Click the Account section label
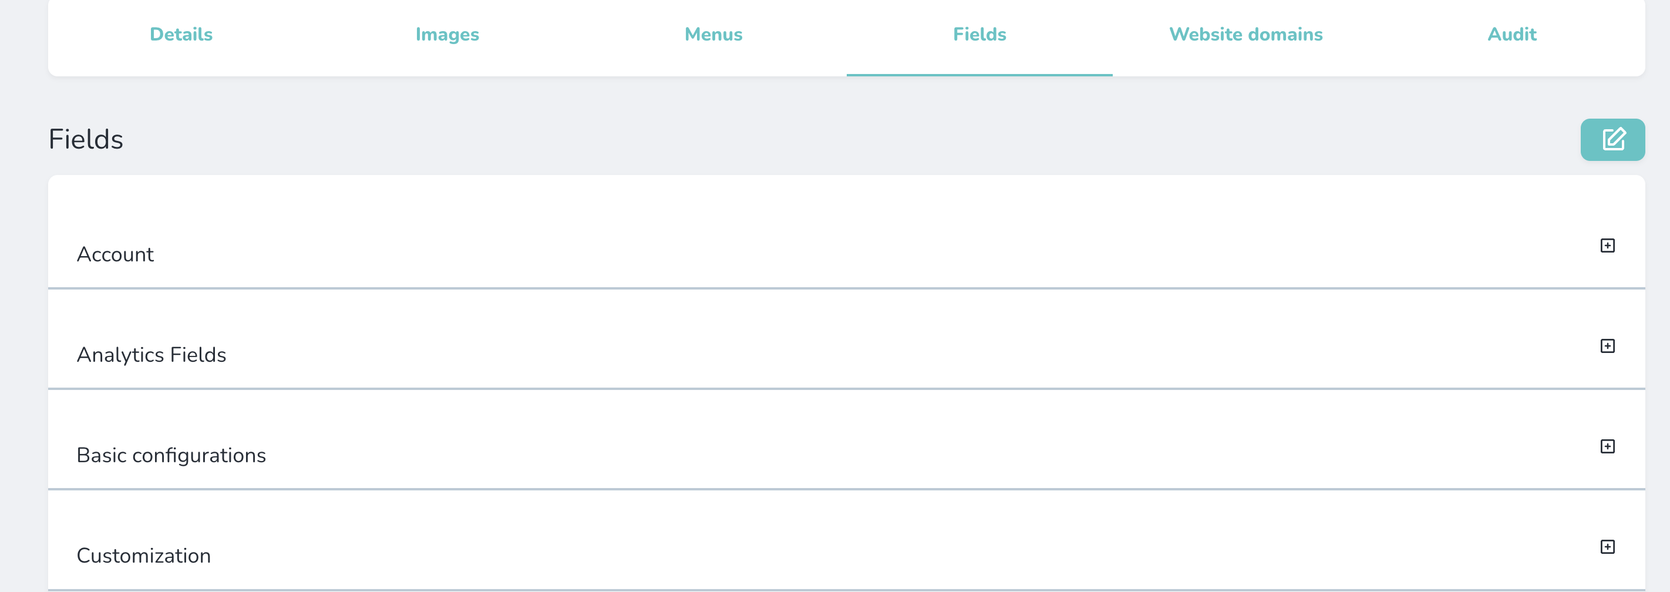The image size is (1670, 592). 116,254
